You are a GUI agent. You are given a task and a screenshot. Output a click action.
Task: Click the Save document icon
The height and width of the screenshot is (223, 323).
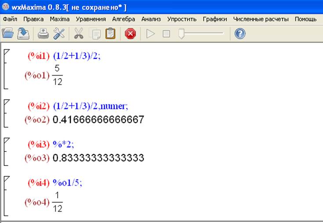[23, 33]
